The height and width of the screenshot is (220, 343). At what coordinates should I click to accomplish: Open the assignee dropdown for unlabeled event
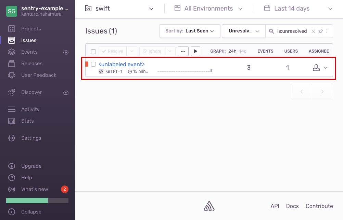pos(320,68)
